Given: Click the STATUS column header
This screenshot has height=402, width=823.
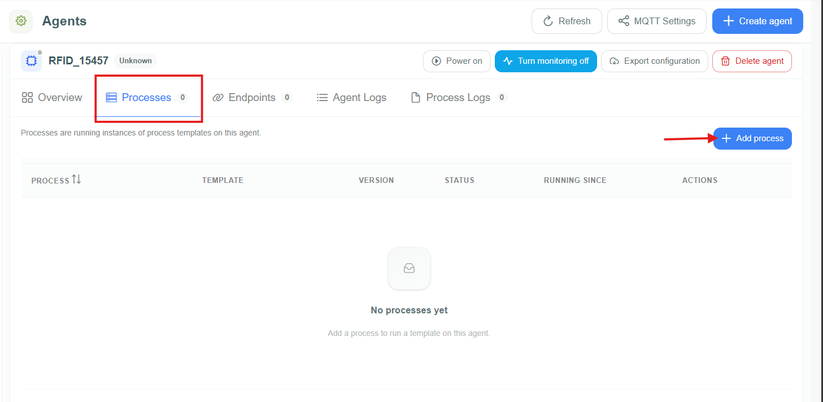Looking at the screenshot, I should click(459, 180).
